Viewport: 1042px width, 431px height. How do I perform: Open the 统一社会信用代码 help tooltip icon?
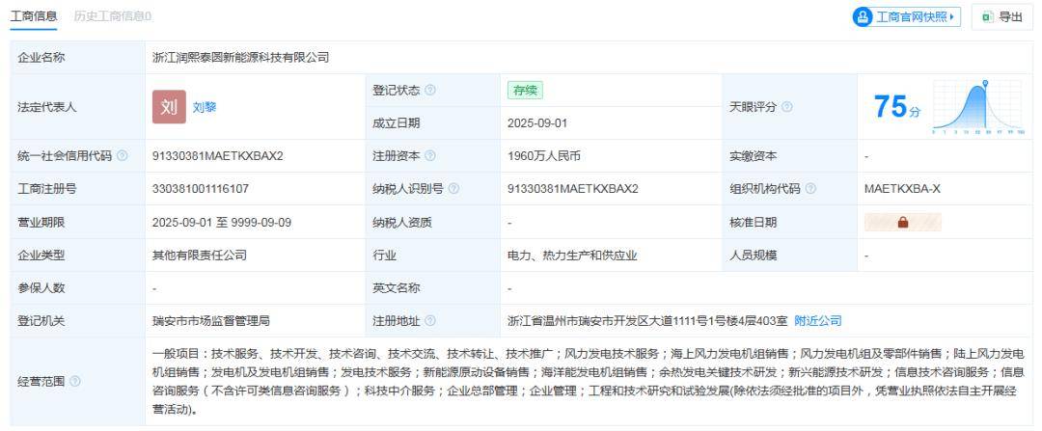(x=122, y=156)
